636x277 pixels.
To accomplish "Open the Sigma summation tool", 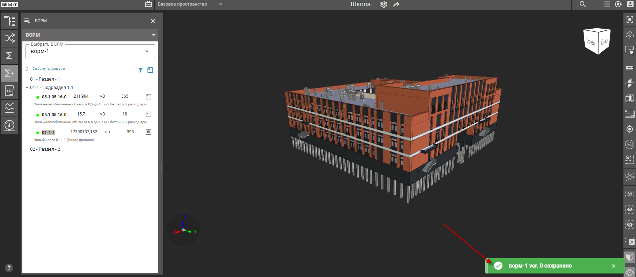I will [9, 55].
